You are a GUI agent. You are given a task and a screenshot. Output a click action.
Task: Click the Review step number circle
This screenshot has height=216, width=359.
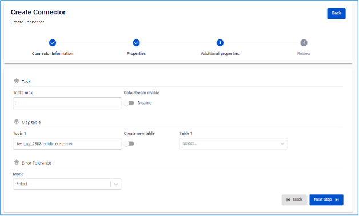[304, 42]
